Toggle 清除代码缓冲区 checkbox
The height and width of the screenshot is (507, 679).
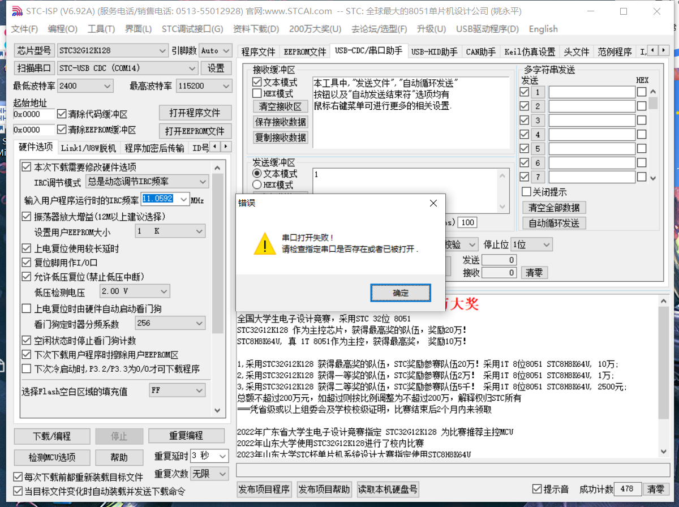coord(62,113)
